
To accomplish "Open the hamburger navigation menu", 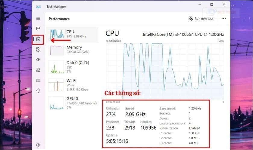I will (38, 19).
